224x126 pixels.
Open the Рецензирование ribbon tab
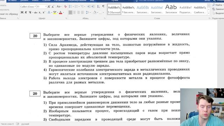(x=77, y=1)
